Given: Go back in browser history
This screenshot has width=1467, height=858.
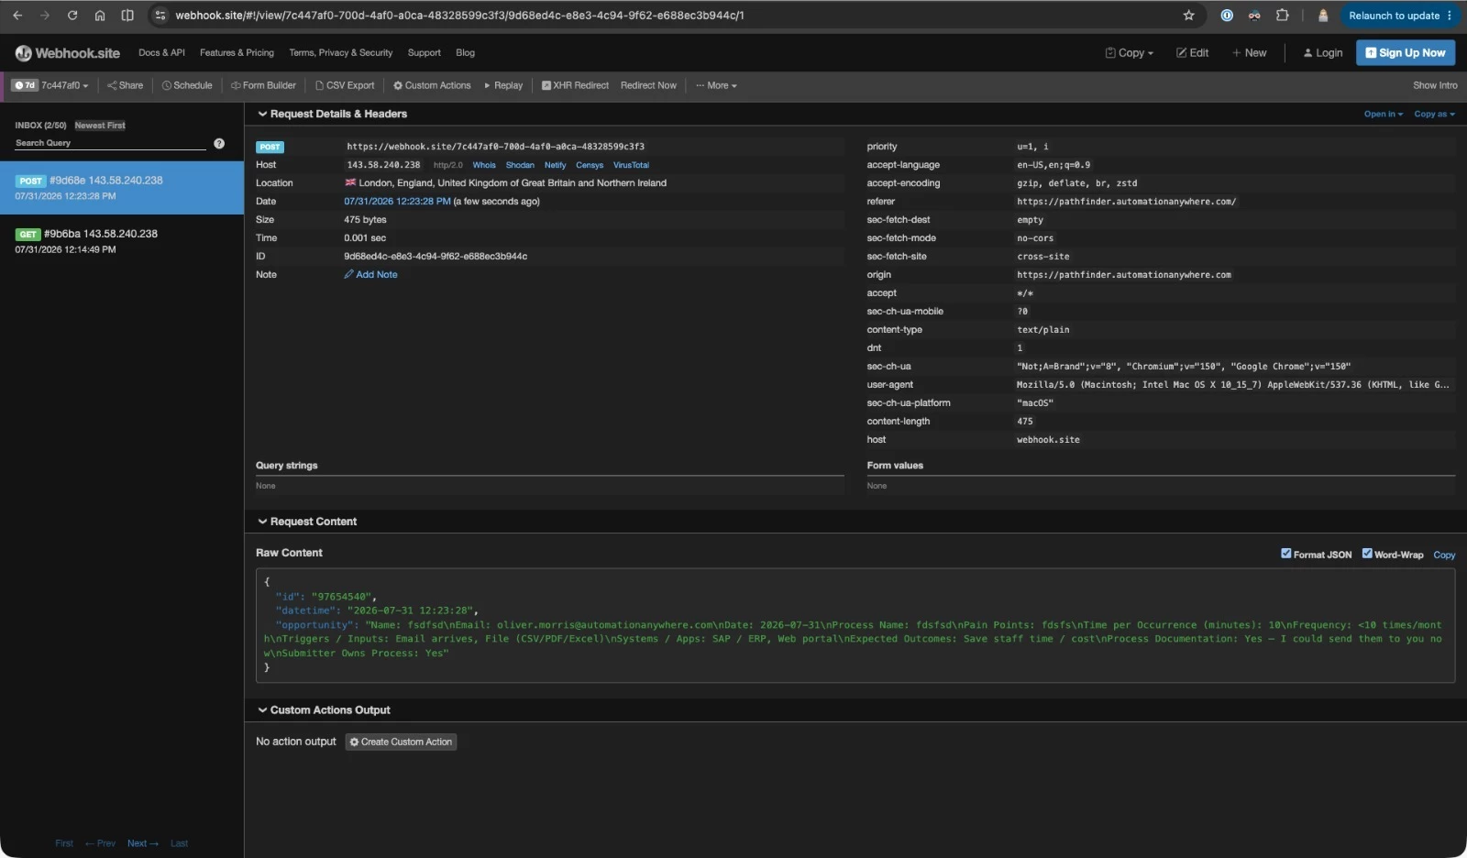Looking at the screenshot, I should 17,16.
